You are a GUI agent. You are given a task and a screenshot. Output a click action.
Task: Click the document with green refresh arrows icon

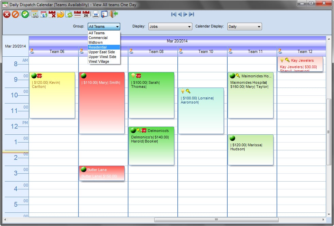point(69,15)
